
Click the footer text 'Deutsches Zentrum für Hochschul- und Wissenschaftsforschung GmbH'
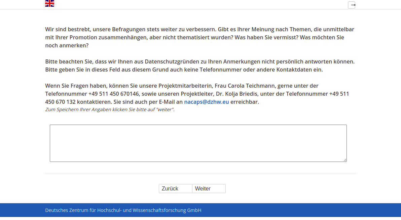tap(123, 210)
